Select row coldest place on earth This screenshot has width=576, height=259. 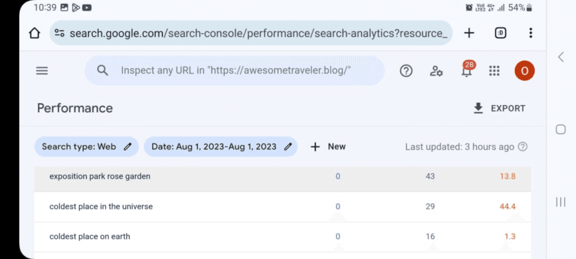(282, 236)
